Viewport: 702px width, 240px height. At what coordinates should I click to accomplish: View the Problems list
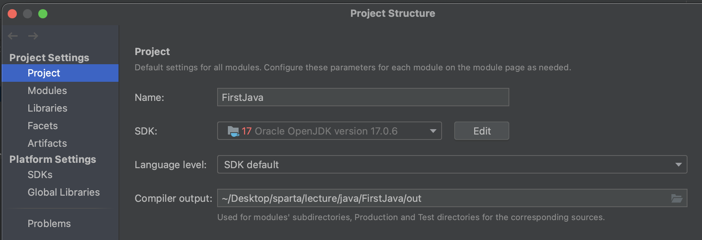pos(49,224)
